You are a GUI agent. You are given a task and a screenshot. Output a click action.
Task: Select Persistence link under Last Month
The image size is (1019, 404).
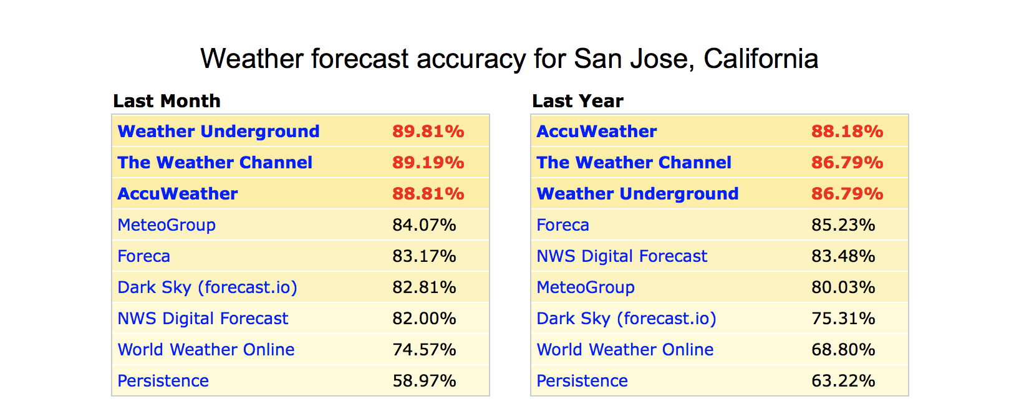163,381
